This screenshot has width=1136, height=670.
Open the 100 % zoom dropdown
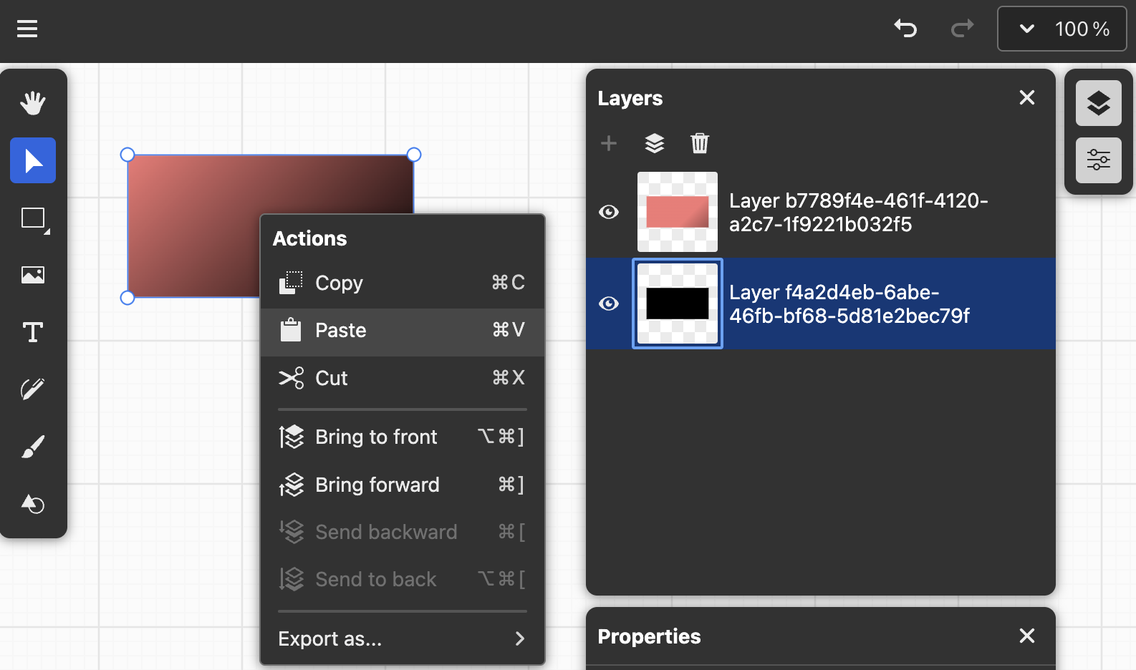(1062, 29)
